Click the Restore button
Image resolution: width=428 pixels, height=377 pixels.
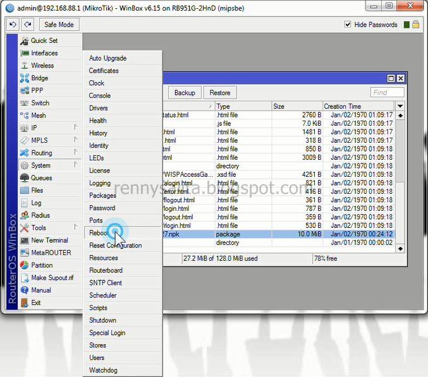pyautogui.click(x=220, y=93)
